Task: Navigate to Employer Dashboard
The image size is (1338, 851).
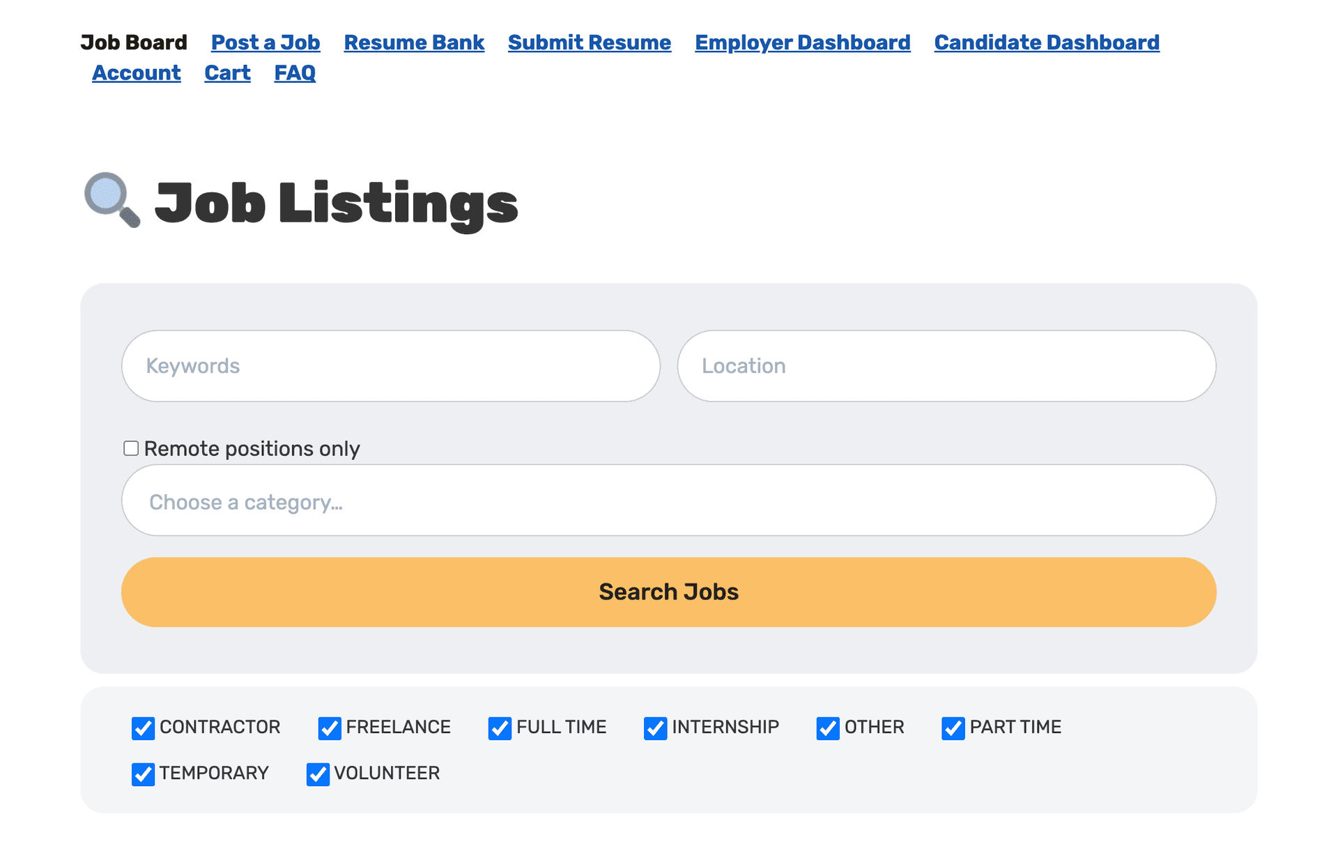Action: pyautogui.click(x=802, y=43)
